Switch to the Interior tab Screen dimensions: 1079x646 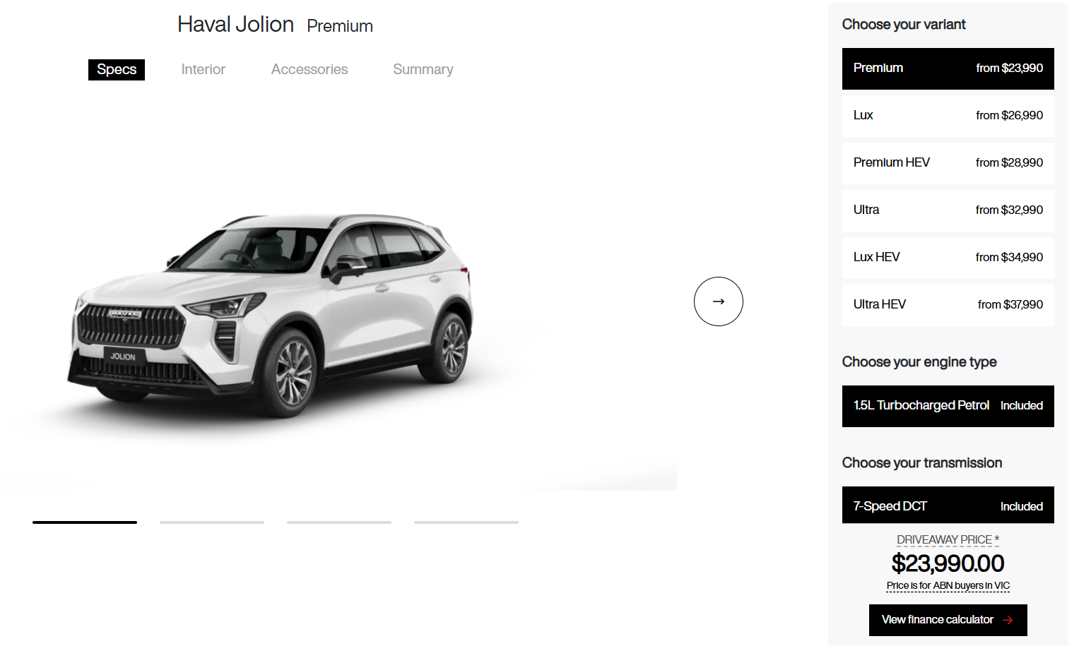coord(203,70)
